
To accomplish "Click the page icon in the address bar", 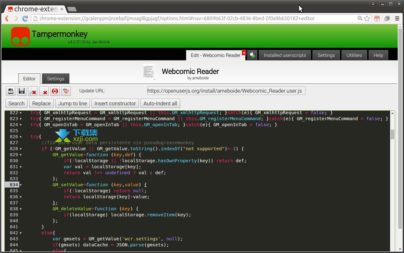I will tap(35, 18).
